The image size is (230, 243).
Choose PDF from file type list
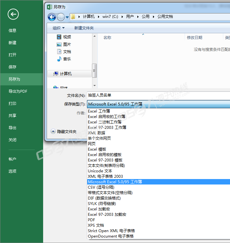pyautogui.click(x=91, y=220)
